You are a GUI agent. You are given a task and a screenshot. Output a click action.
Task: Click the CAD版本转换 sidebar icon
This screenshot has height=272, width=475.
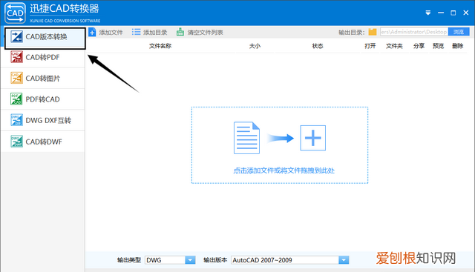tap(16, 36)
